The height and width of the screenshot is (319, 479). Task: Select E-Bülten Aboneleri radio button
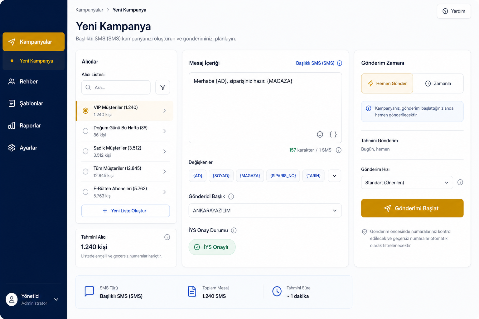pos(85,192)
